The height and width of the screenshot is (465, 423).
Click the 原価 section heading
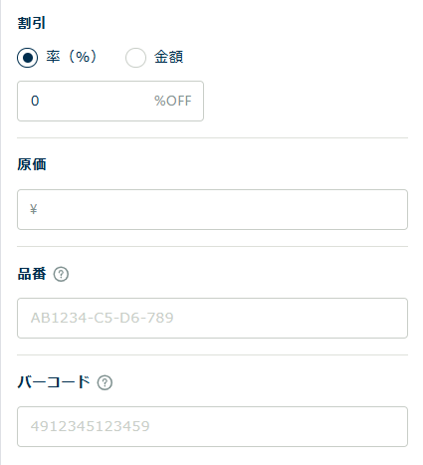[x=32, y=164]
